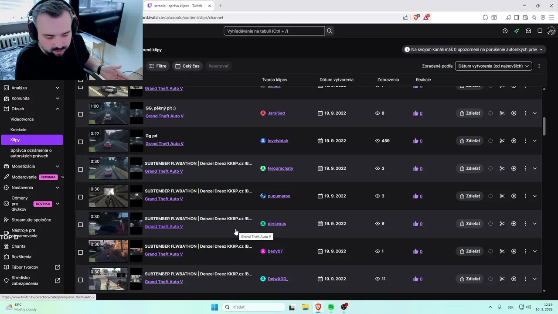This screenshot has height=314, width=558.
Task: Select checkbox for DejwXDD_ clip row
Action: [x=80, y=280]
